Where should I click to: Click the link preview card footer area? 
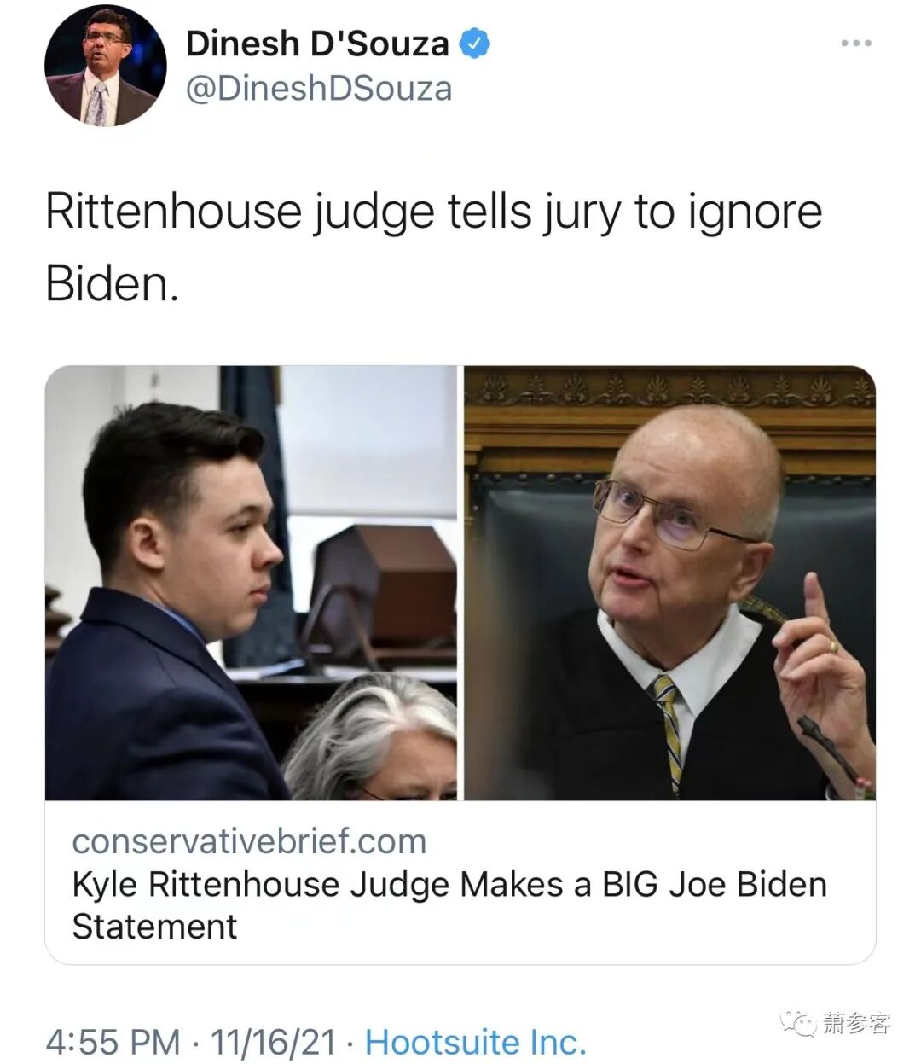[x=460, y=883]
